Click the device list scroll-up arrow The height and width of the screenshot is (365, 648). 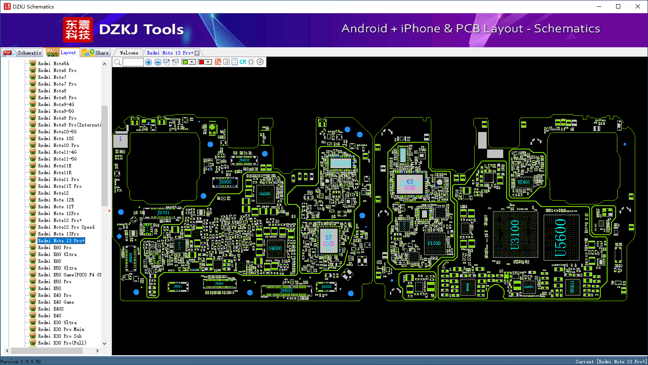pyautogui.click(x=104, y=64)
